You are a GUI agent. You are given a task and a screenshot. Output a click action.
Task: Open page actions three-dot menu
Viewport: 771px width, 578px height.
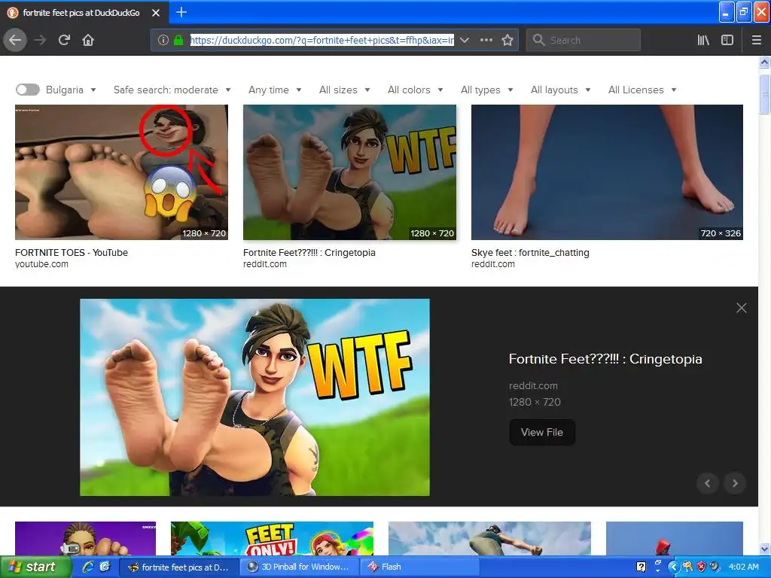[486, 40]
